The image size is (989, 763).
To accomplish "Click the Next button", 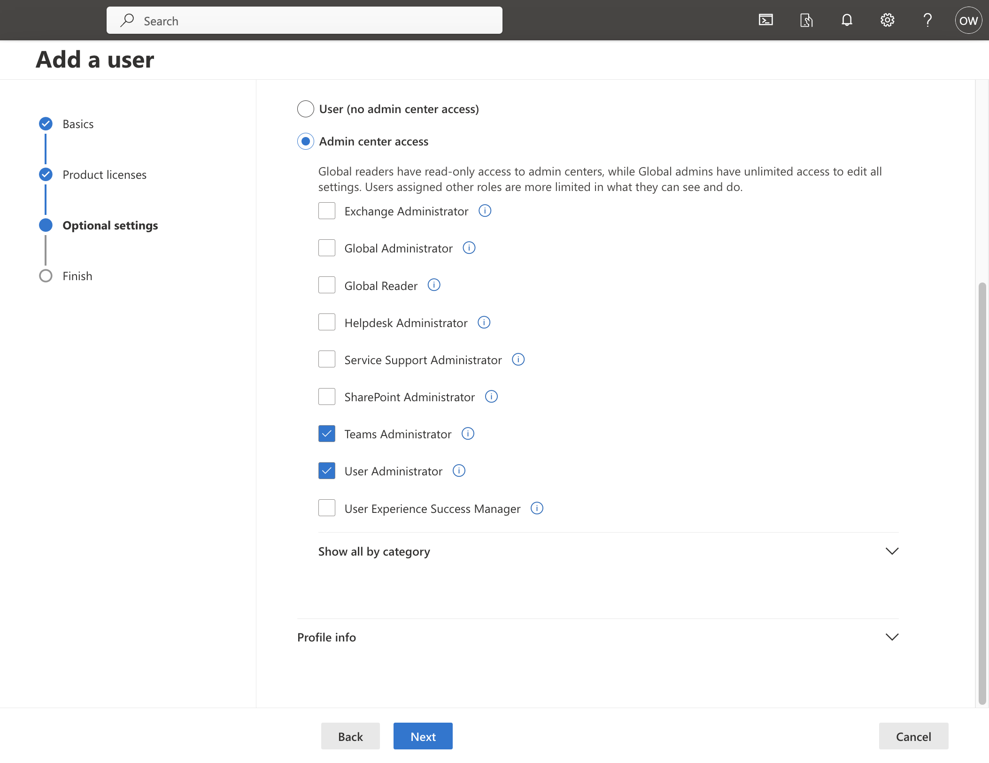I will coord(422,736).
